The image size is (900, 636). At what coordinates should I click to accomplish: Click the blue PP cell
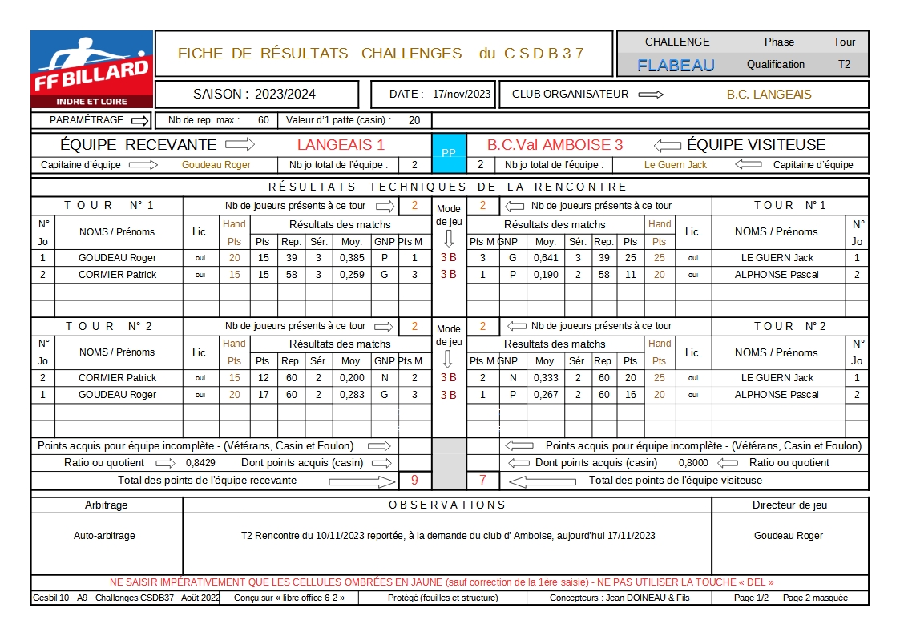tap(449, 153)
